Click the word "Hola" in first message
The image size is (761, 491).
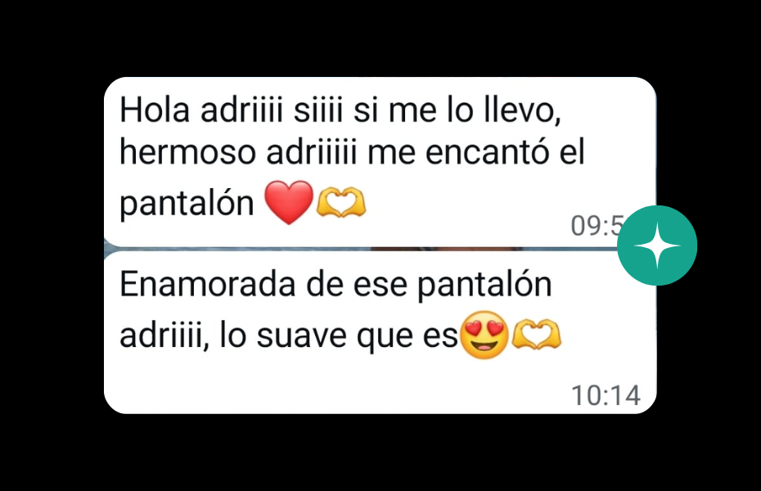click(155, 110)
